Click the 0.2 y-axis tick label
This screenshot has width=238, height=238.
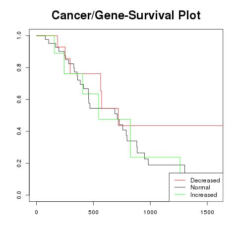[19, 163]
